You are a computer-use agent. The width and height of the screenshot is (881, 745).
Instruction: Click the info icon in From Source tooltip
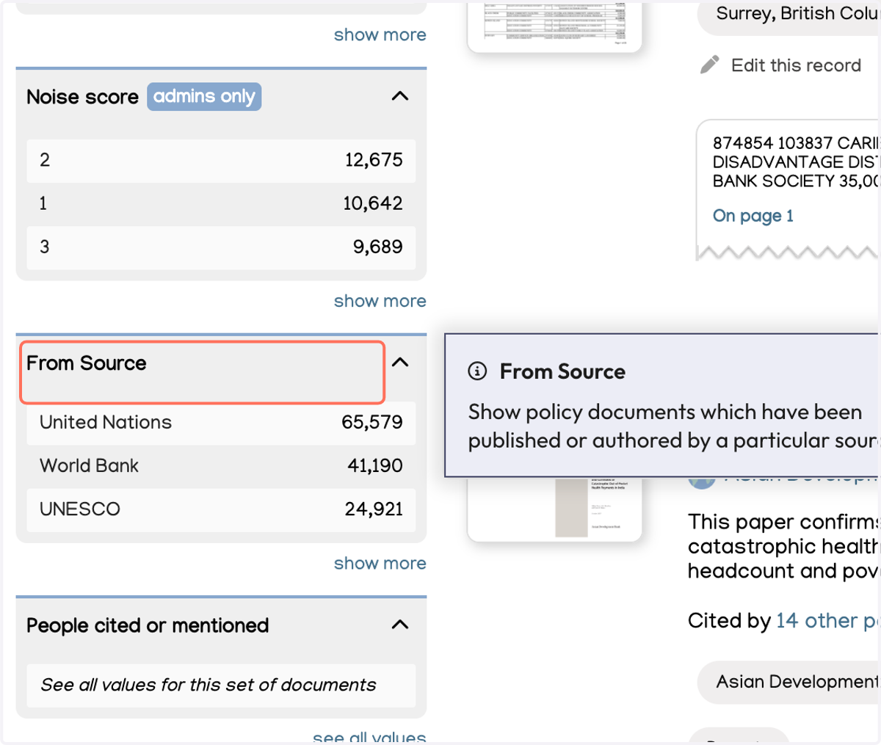tap(477, 371)
